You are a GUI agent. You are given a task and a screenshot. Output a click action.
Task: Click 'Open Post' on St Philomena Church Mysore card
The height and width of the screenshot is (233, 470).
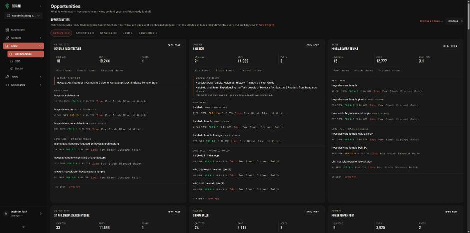[174, 212]
